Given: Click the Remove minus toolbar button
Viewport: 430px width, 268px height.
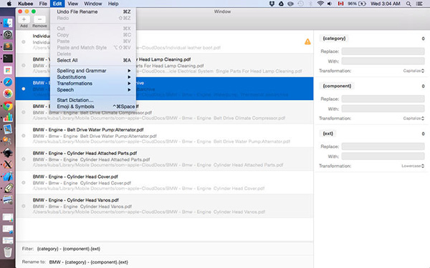Looking at the screenshot, I should [39, 19].
